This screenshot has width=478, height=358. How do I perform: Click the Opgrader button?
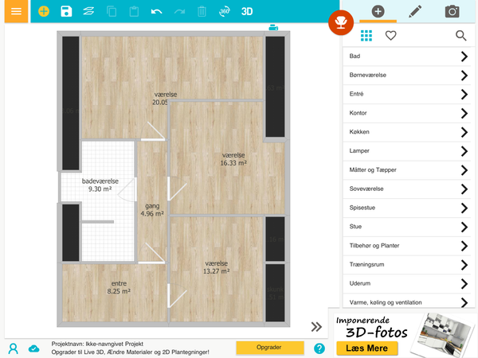pyautogui.click(x=271, y=348)
